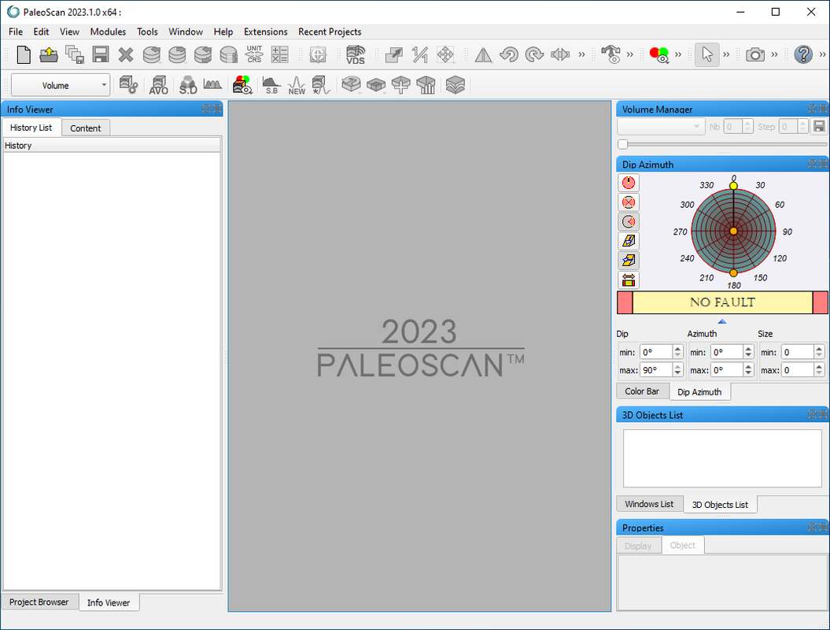
Task: Toggle the upper yellow fault plane icon
Action: [x=629, y=241]
